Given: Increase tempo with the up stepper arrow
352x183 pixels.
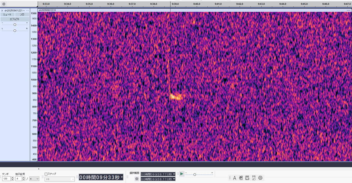Looking at the screenshot, I should [13, 178].
